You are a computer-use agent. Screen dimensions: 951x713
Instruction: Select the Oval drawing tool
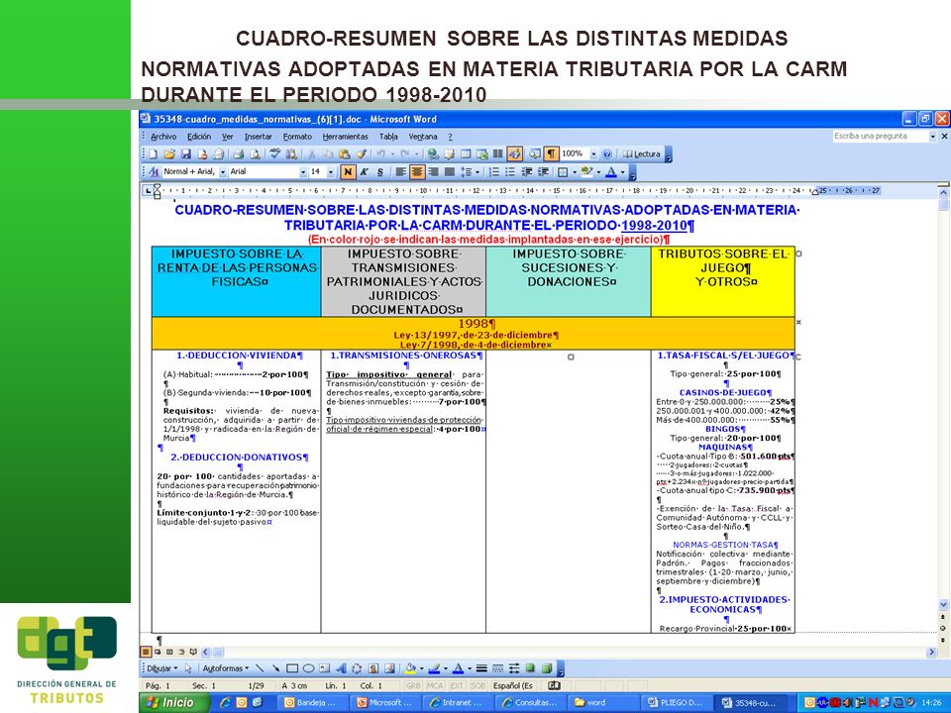[x=309, y=668]
